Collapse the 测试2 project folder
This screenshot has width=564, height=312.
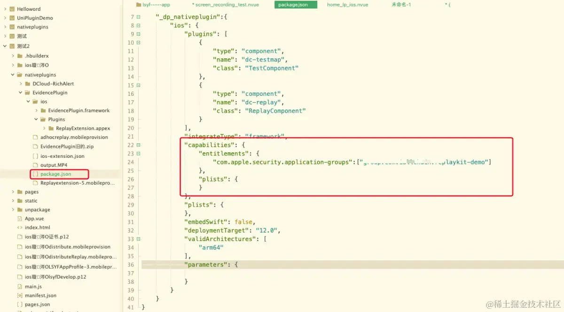4,46
